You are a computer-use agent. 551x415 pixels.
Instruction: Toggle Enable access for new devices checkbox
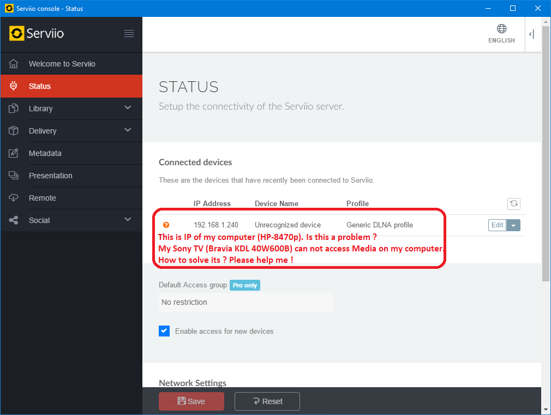pos(164,331)
